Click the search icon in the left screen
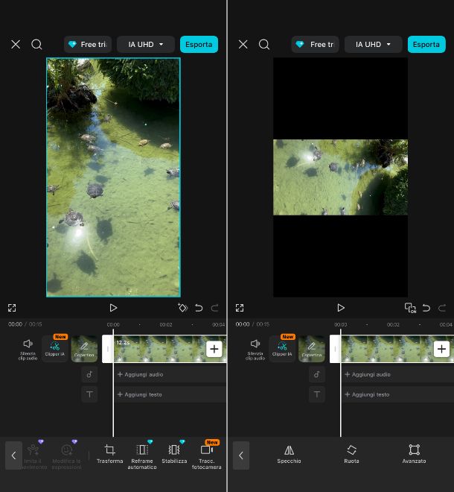The width and height of the screenshot is (454, 492). point(36,44)
